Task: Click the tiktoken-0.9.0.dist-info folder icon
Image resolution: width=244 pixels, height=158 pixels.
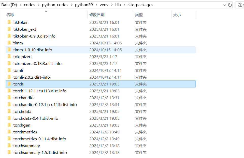Action: [9, 36]
